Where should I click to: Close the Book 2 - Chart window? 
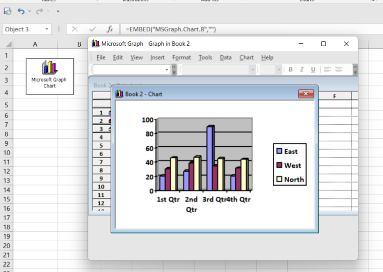point(306,94)
